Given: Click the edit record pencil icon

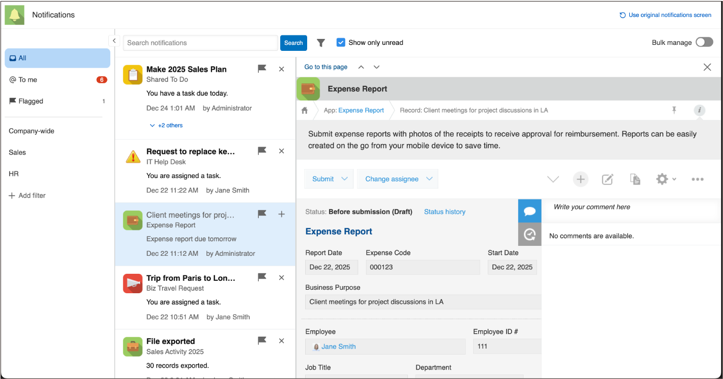Looking at the screenshot, I should click(607, 179).
